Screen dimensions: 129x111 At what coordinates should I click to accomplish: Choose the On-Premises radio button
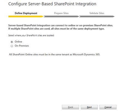click(x=12, y=46)
